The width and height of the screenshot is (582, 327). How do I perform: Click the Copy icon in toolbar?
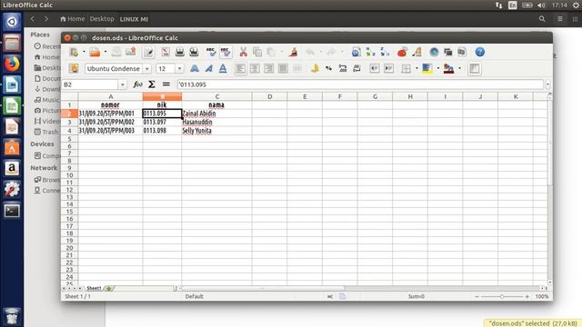pyautogui.click(x=257, y=52)
